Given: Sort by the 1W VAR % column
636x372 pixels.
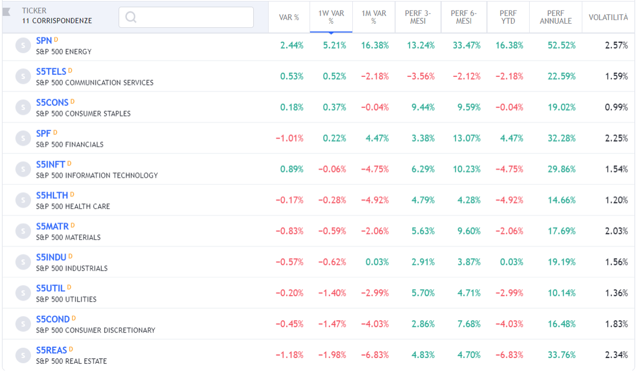Looking at the screenshot, I should pos(331,17).
